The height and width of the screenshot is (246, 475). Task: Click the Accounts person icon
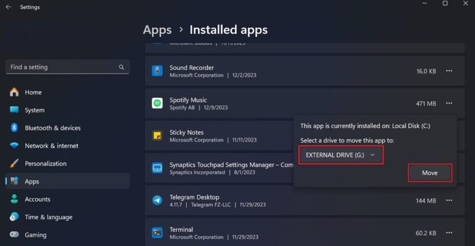pos(14,199)
